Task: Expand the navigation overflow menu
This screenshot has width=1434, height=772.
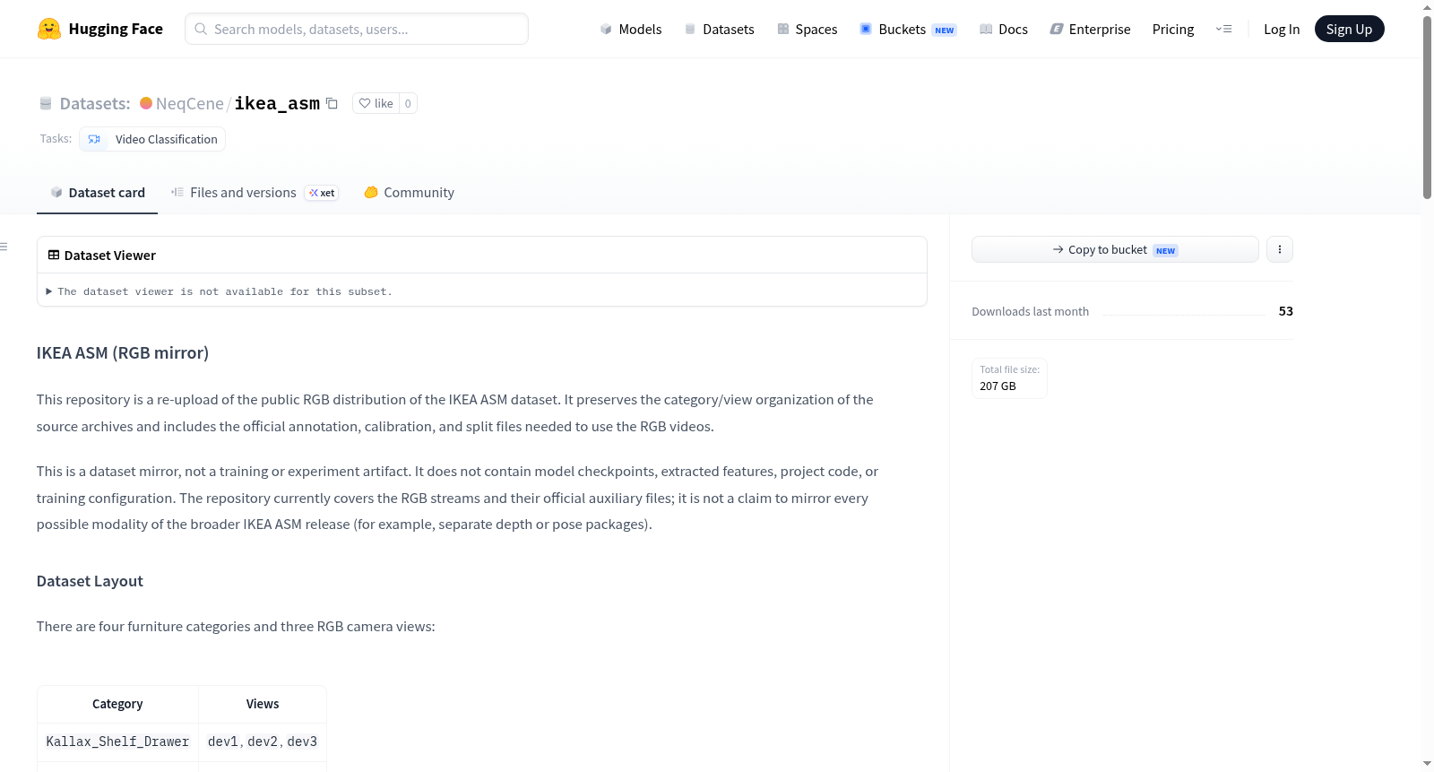Action: point(1223,29)
